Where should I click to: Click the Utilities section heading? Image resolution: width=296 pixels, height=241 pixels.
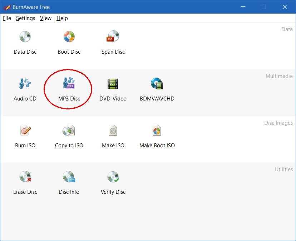tap(284, 169)
